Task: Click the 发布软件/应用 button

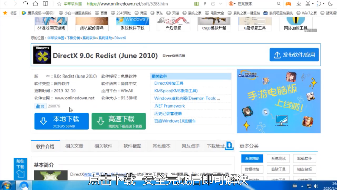Action: pos(294,55)
